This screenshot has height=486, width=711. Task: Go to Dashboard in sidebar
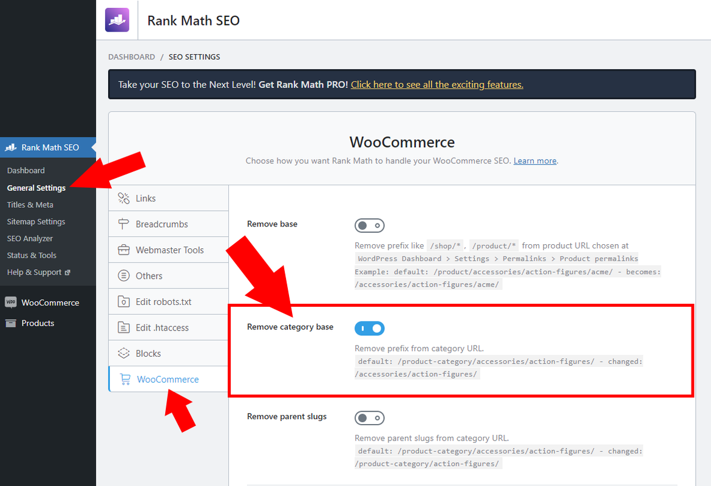[x=26, y=171]
